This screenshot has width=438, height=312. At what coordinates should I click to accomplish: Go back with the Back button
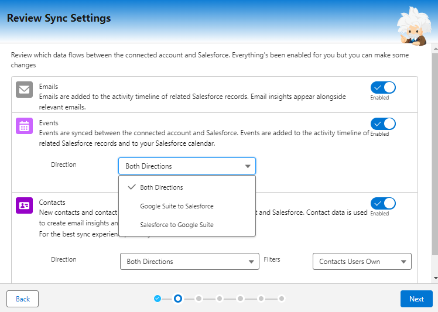23,299
